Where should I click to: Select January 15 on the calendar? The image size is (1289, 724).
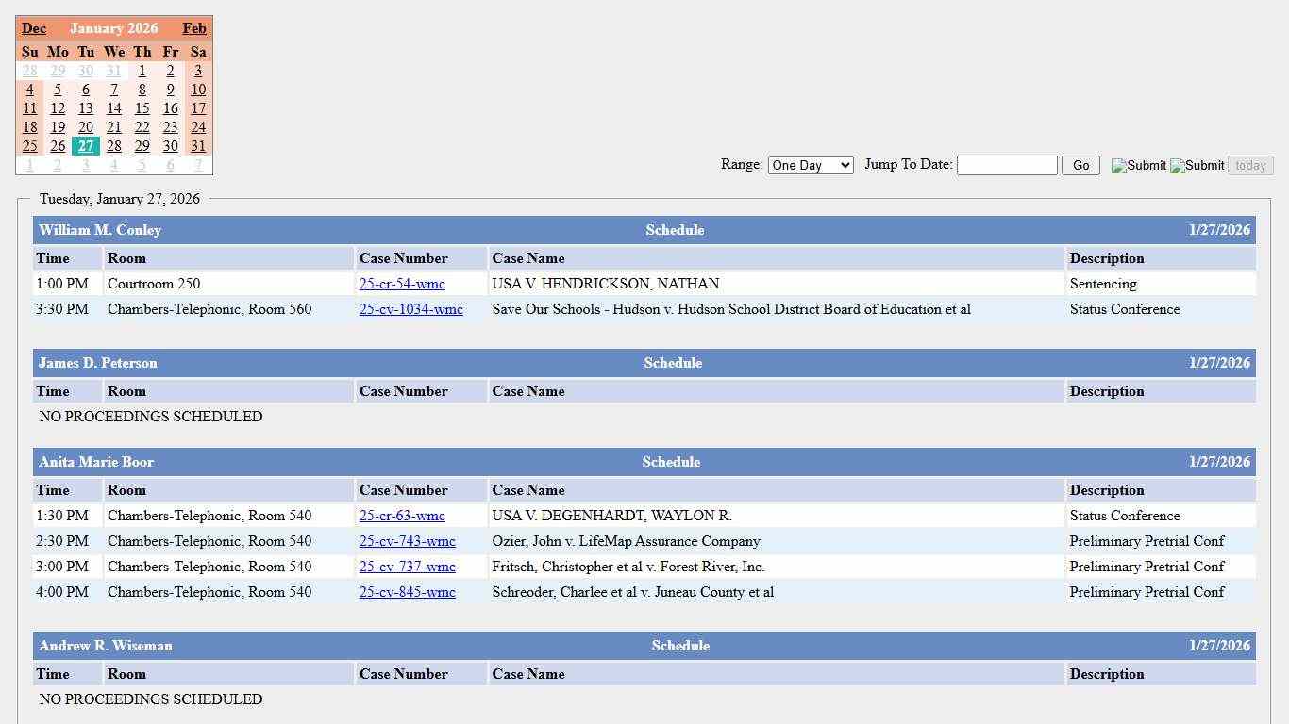[x=142, y=108]
